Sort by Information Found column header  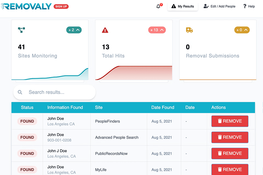tap(65, 107)
